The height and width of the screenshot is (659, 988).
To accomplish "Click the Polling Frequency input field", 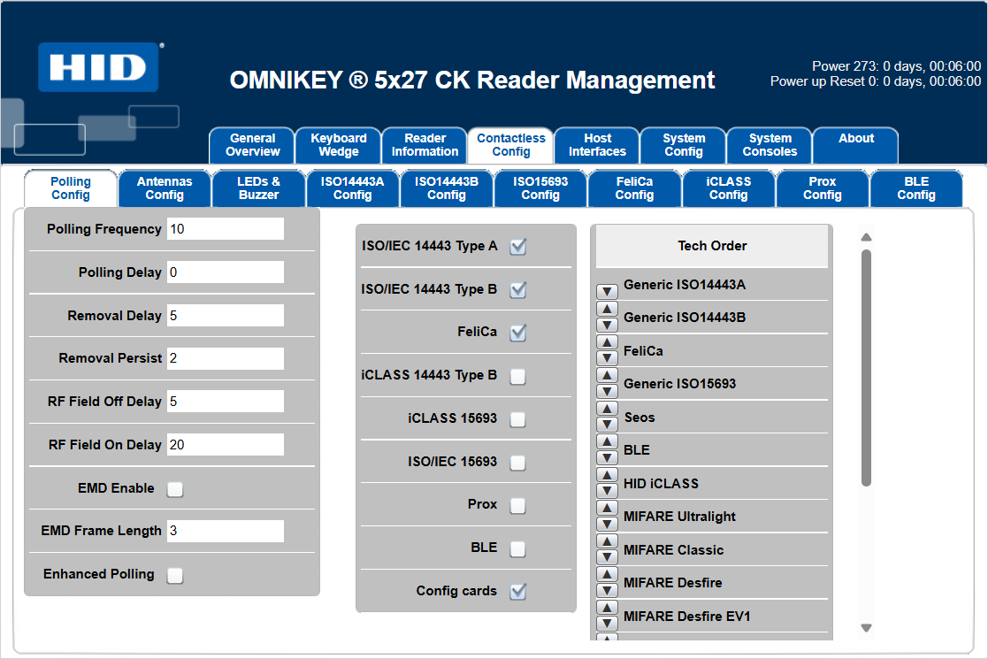I will (226, 229).
